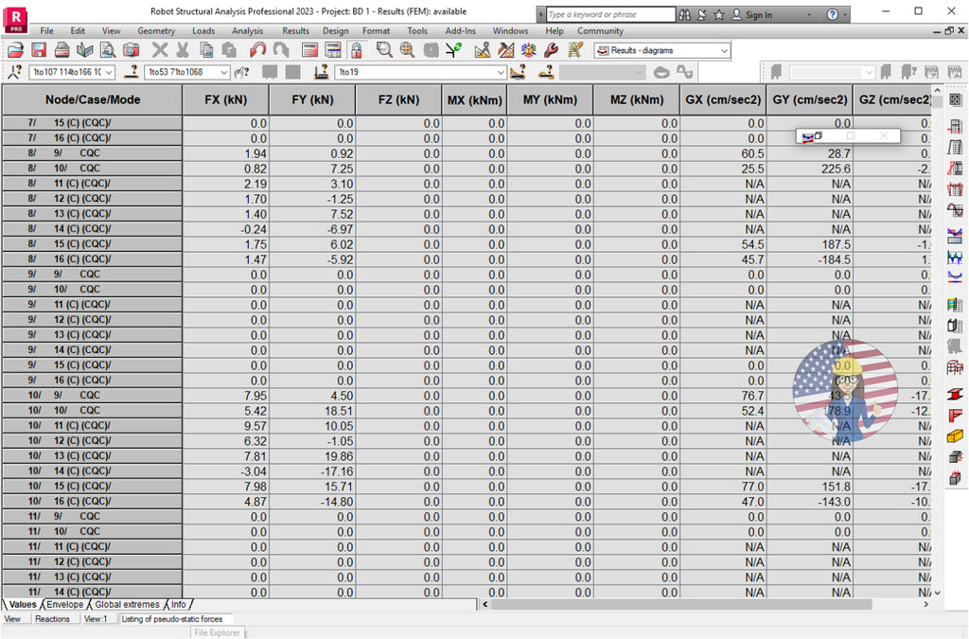Screen dimensions: 969x639
Task: Click the screen capture camera icon
Action: tap(130, 50)
